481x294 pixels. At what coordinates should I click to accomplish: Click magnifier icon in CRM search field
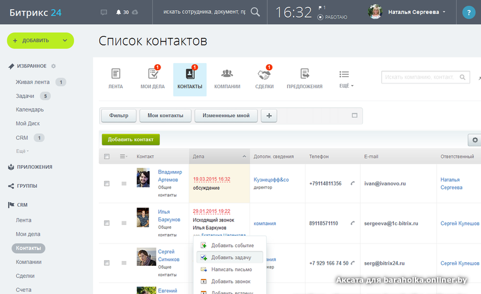pyautogui.click(x=462, y=77)
